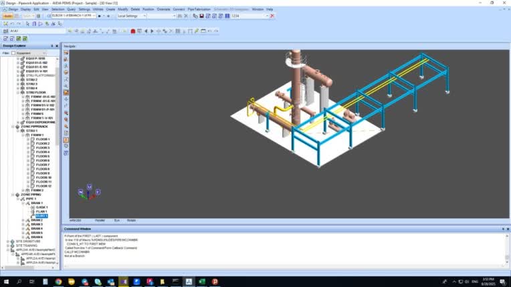Collapse the PIPE 1 tree node

[18, 199]
